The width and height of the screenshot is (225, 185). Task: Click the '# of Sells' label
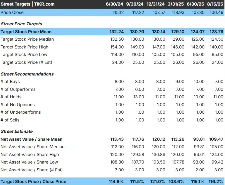point(10,120)
